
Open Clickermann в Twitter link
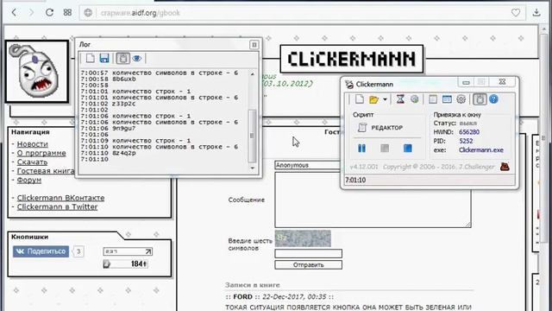58,207
